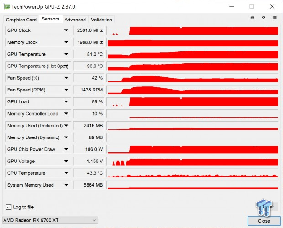Click the CPU Temperature history graph
The height and width of the screenshot is (228, 283).
tap(193, 173)
